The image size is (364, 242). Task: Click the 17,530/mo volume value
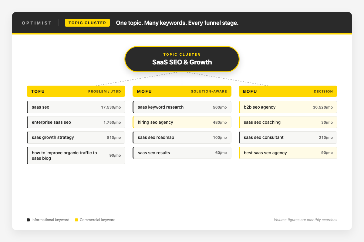tap(111, 107)
